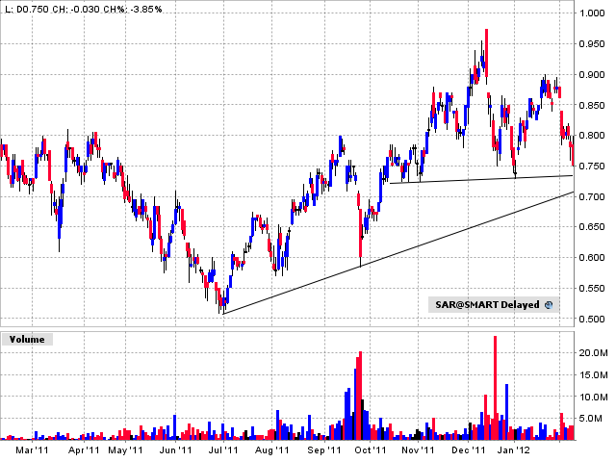This screenshot has height=462, width=616.
Task: Click the 5.0M volume axis label
Action: (591, 419)
